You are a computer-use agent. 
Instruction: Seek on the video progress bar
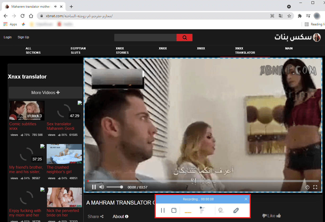click(203, 181)
